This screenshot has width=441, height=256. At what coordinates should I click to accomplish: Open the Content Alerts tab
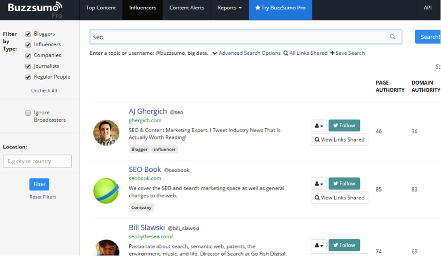click(186, 8)
